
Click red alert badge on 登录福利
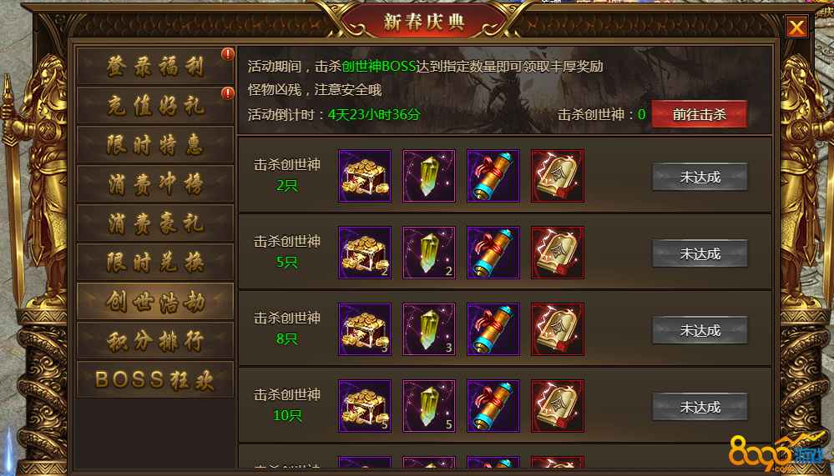coord(228,54)
